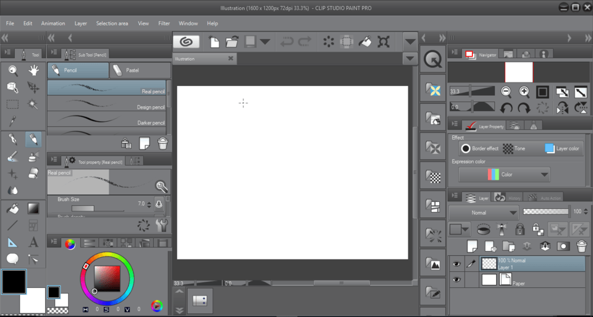Screen dimensions: 593x317
Task: Select the Pencil tool
Action: [33, 140]
